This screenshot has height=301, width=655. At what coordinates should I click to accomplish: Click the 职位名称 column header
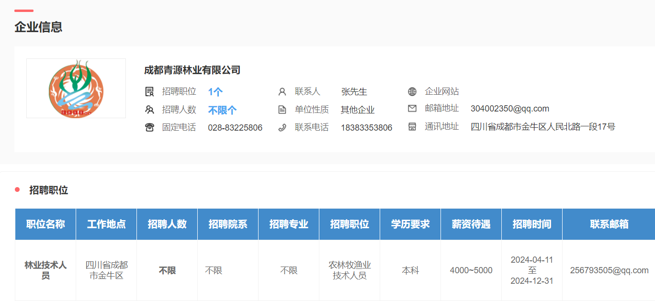tap(45, 224)
